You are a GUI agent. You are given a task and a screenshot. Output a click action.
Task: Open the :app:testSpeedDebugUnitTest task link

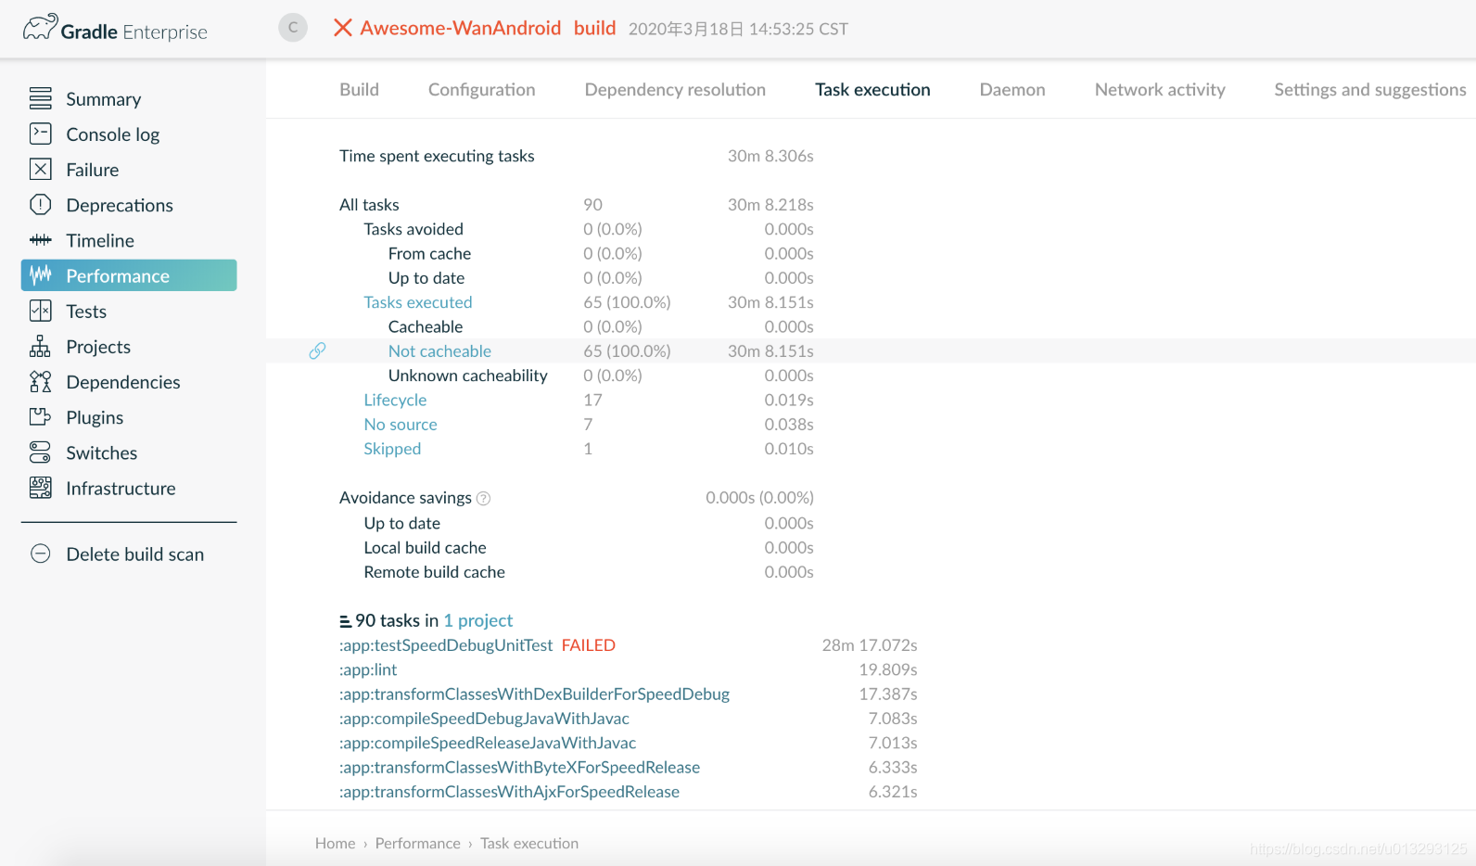coord(446,645)
